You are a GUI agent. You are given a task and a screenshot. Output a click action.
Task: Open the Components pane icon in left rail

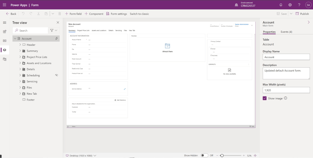coord(5,31)
